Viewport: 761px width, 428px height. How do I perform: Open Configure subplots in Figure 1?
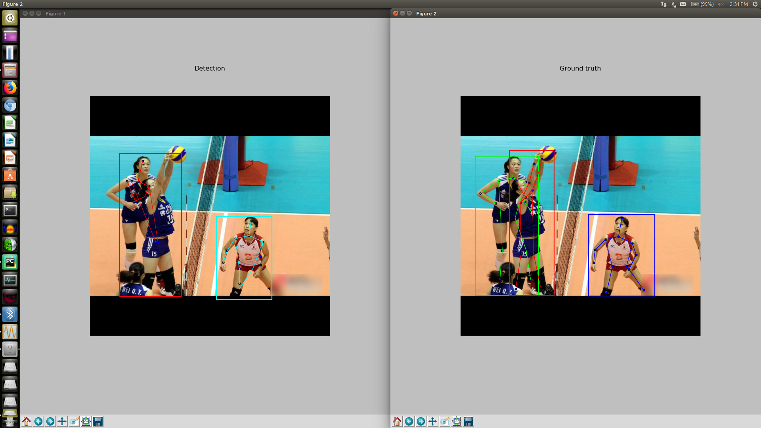tap(86, 421)
